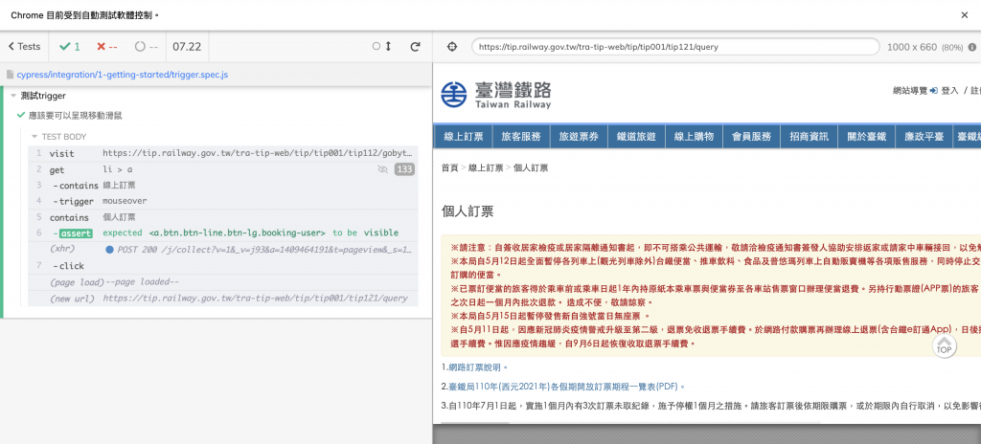Click the pending tests circle indicator
The image size is (981, 444).
[146, 46]
